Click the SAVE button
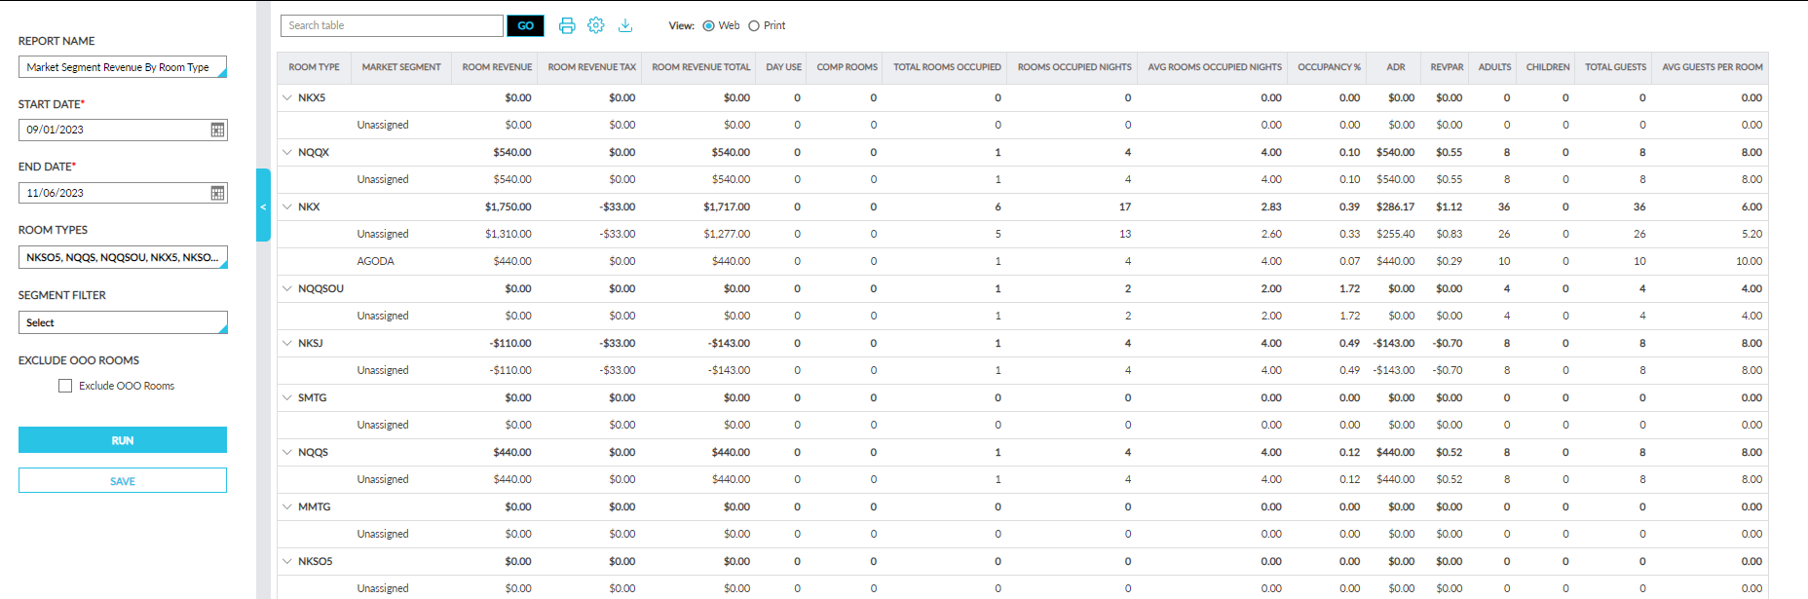 (x=123, y=481)
